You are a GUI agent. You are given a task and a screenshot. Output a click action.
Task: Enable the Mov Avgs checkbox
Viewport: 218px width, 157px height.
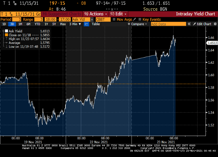tap(114, 19)
